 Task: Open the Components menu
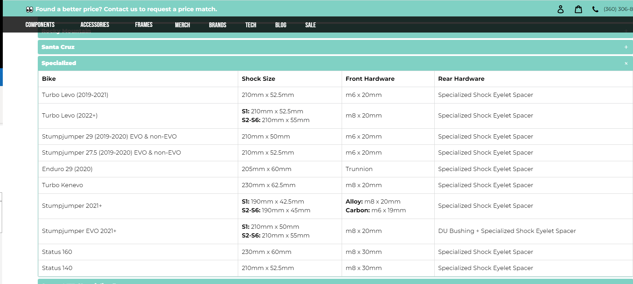pos(40,25)
